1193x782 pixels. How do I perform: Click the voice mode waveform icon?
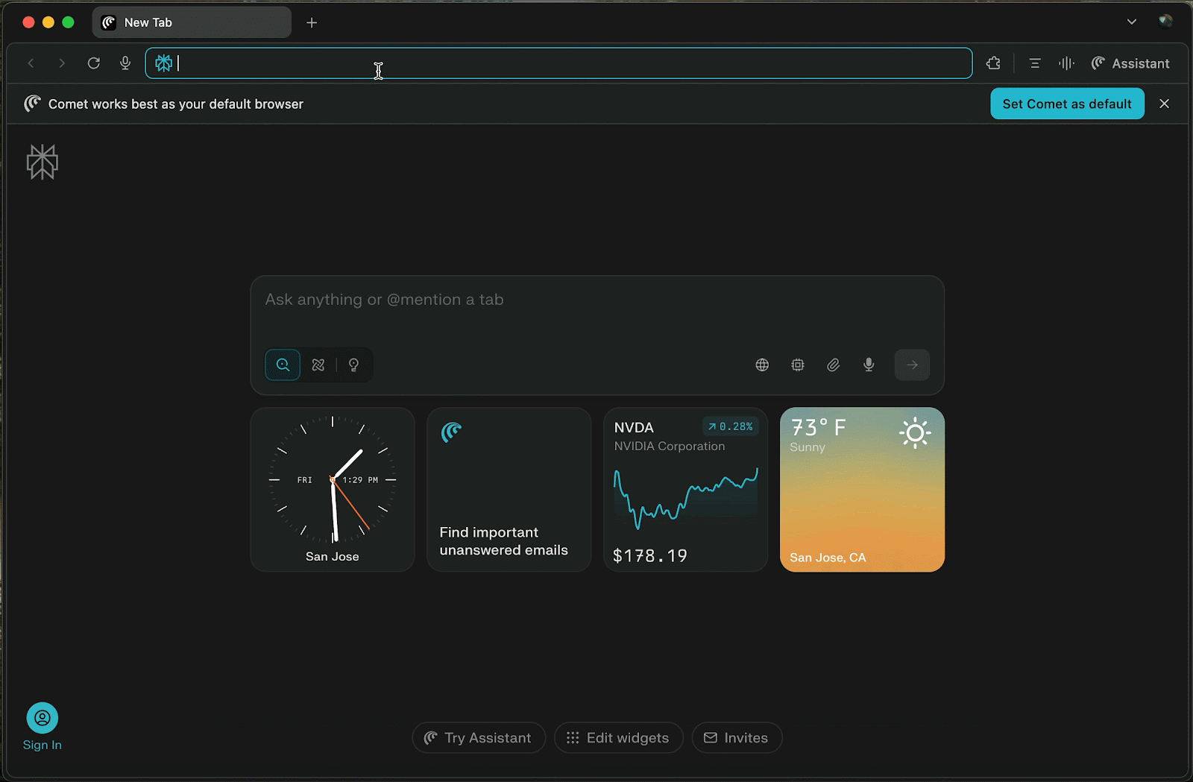point(1066,63)
